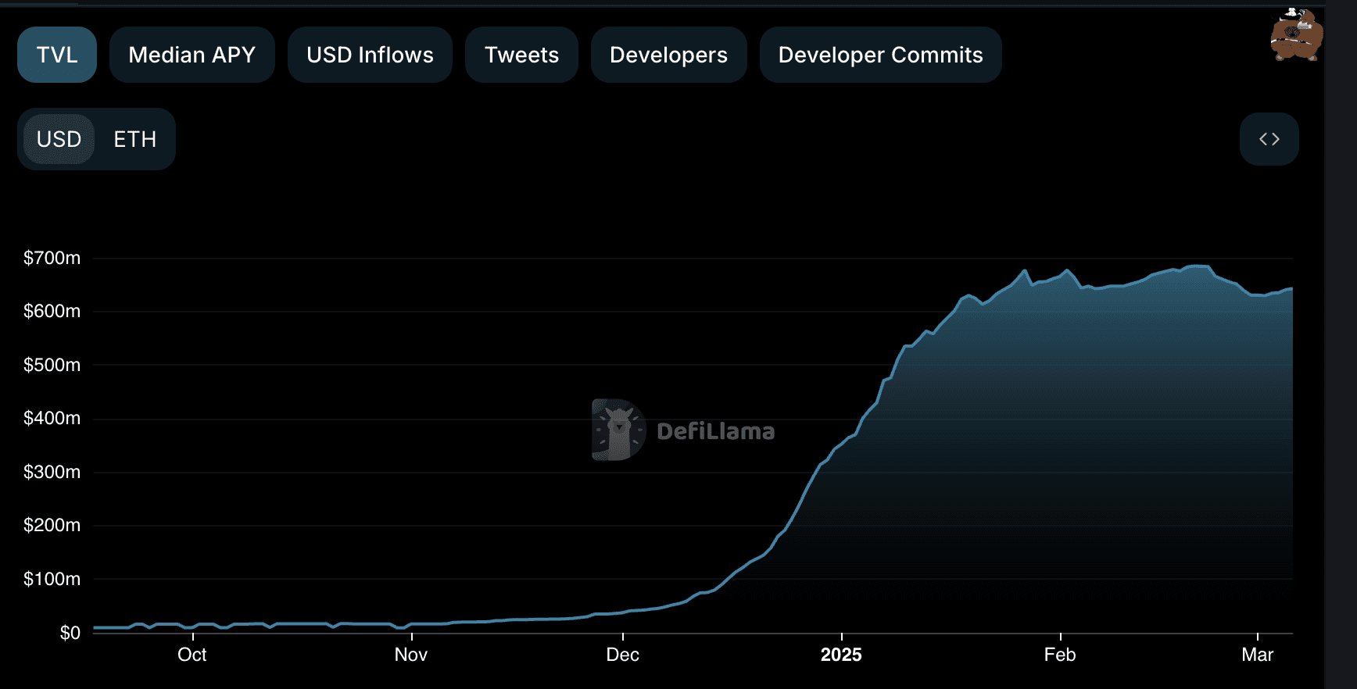Select the Tweets metric tab

click(x=521, y=55)
